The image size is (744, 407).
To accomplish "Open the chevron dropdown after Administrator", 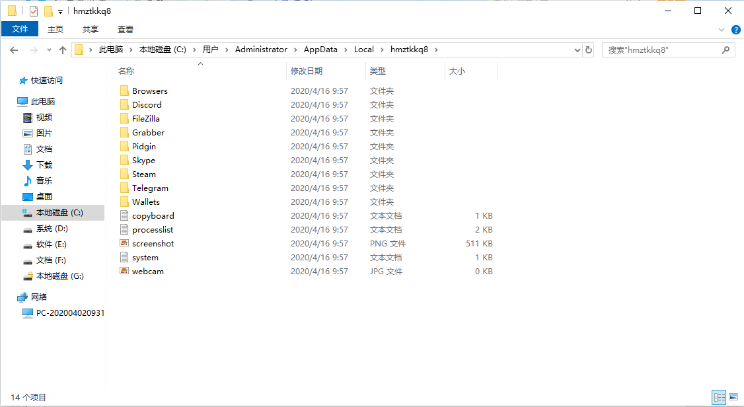I will 295,50.
